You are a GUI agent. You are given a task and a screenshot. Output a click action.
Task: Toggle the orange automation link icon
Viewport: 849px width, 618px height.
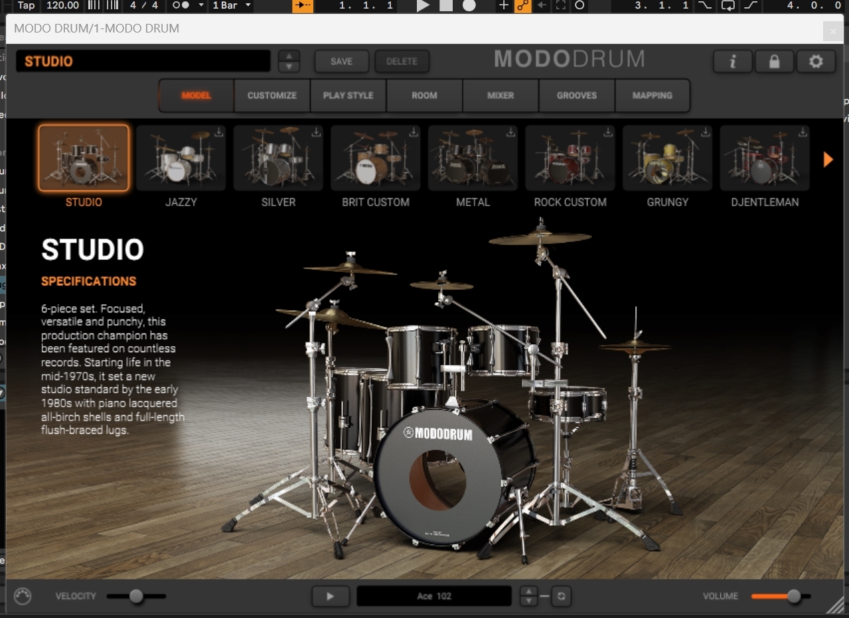pyautogui.click(x=523, y=5)
